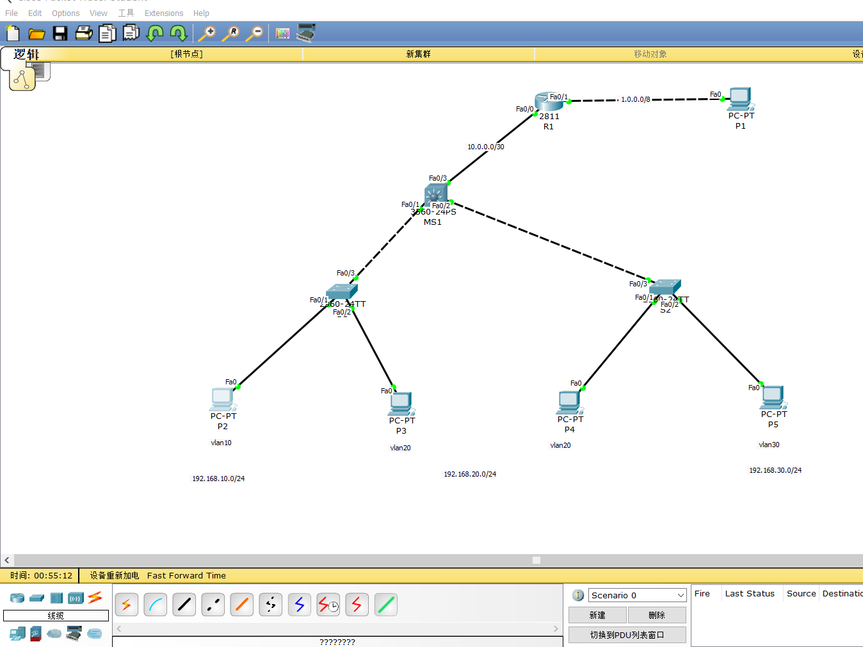
Task: Select the Multiuser Connection category
Action: pyautogui.click(x=95, y=634)
